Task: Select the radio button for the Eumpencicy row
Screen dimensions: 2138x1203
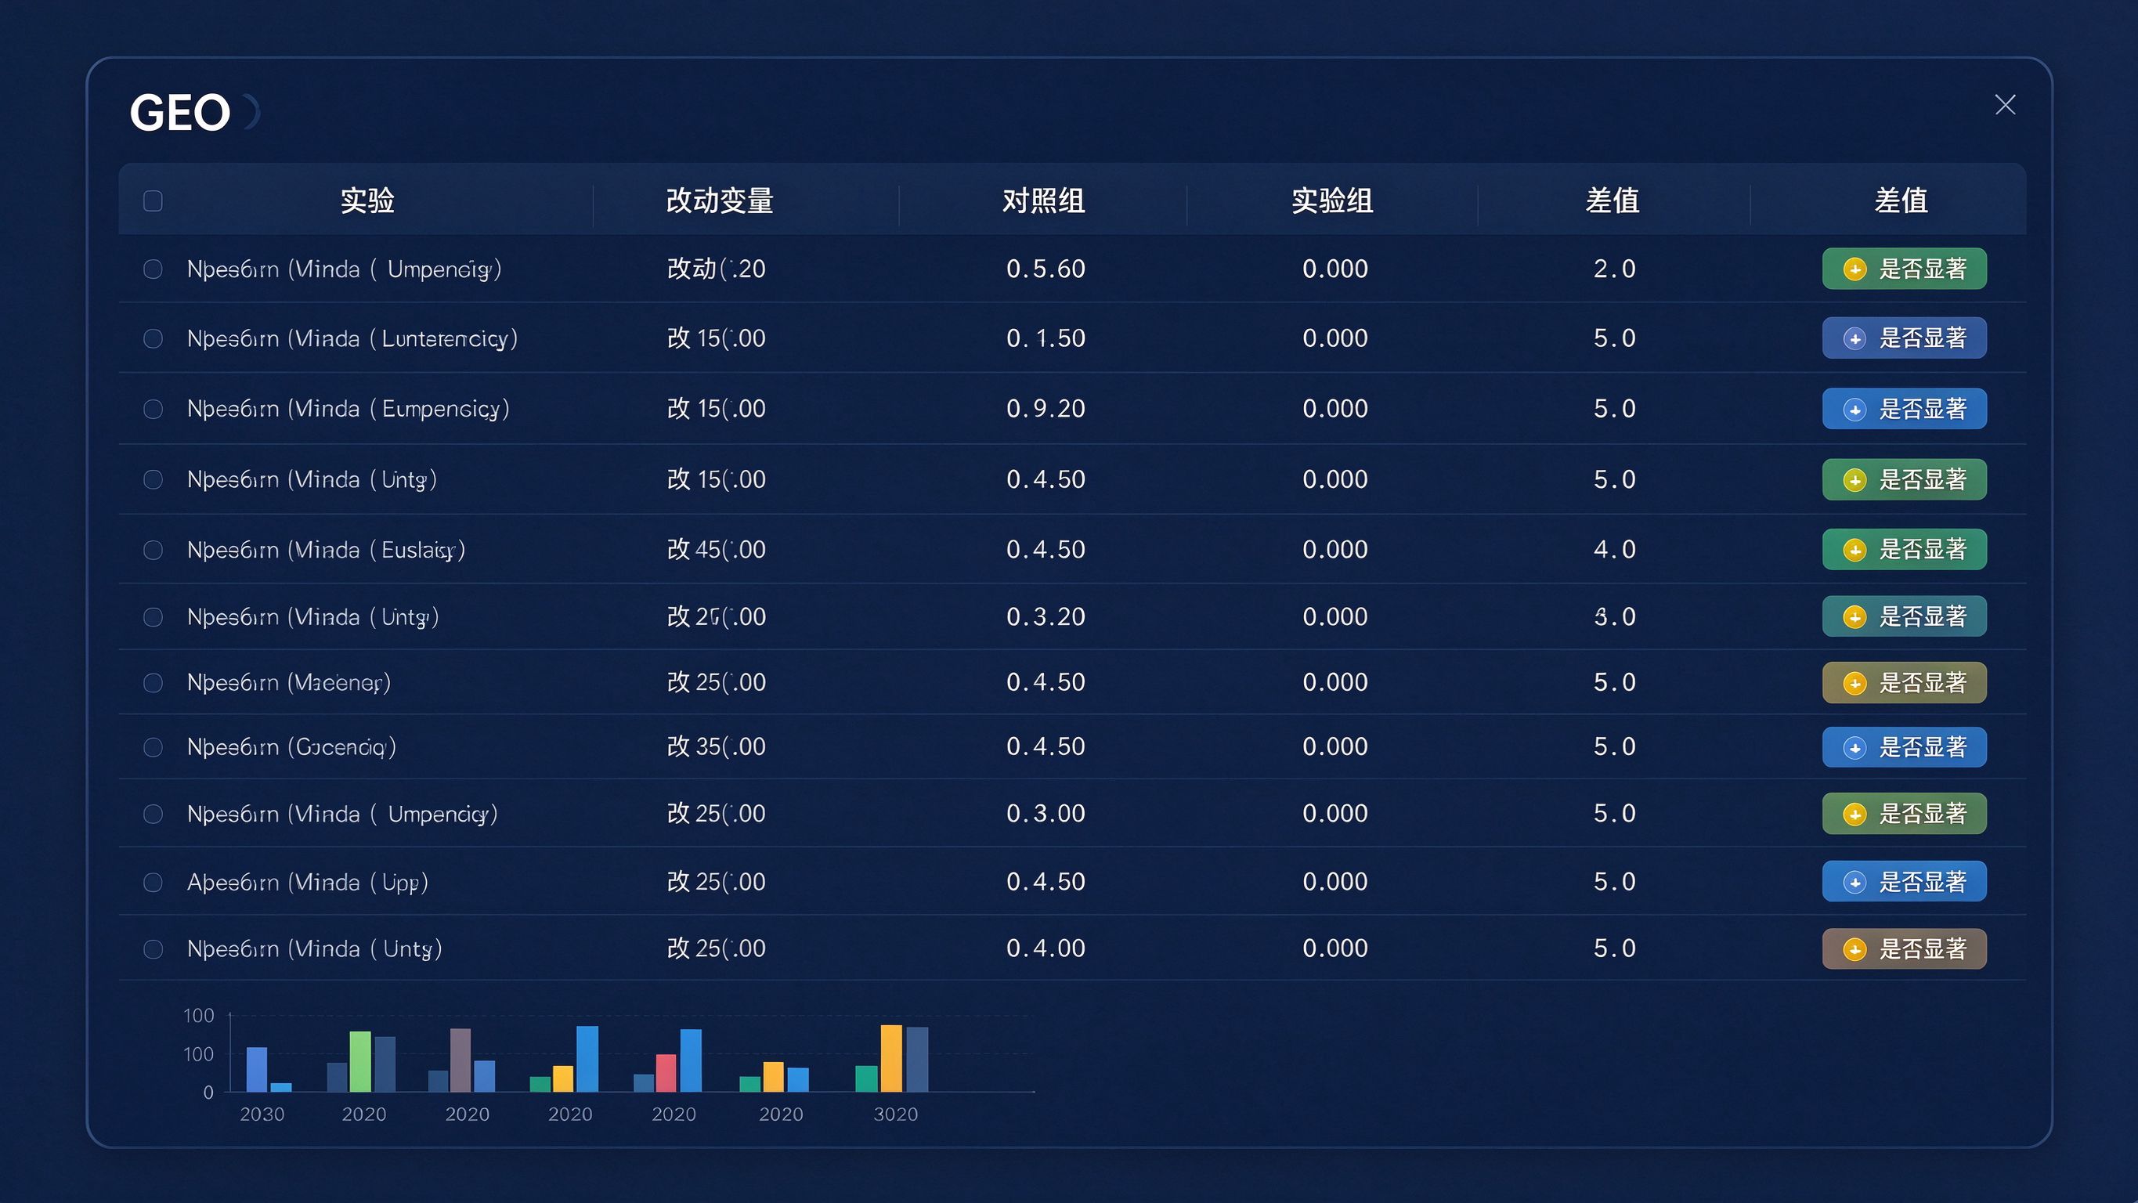Action: point(153,410)
